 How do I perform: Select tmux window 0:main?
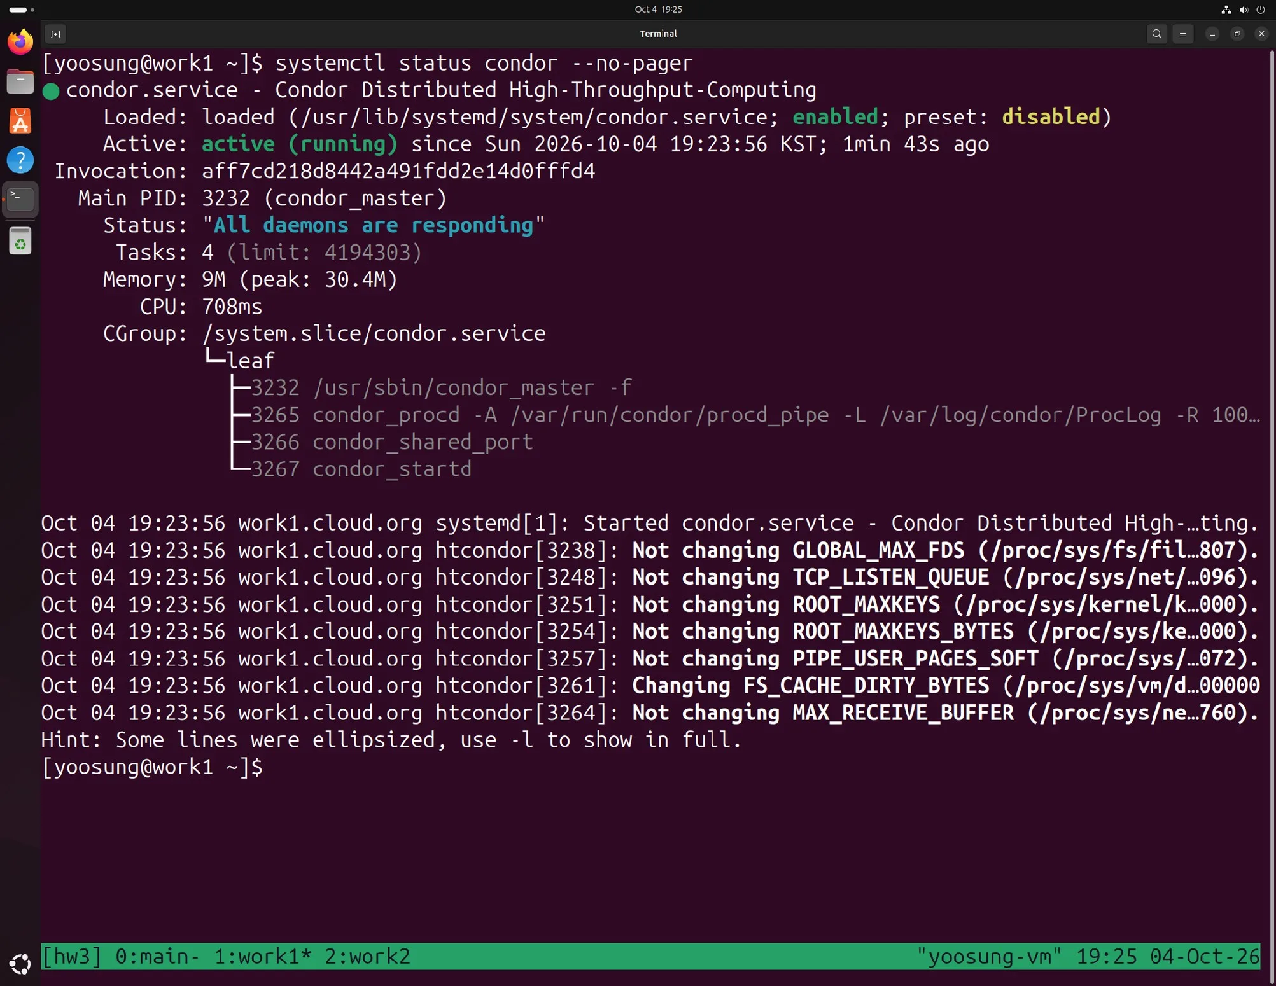pyautogui.click(x=157, y=956)
